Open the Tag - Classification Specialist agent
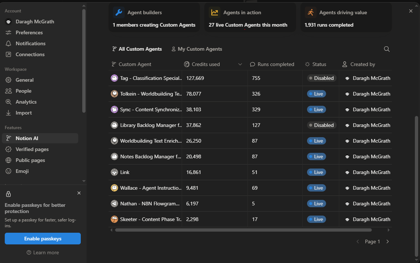The image size is (420, 263). [x=151, y=78]
